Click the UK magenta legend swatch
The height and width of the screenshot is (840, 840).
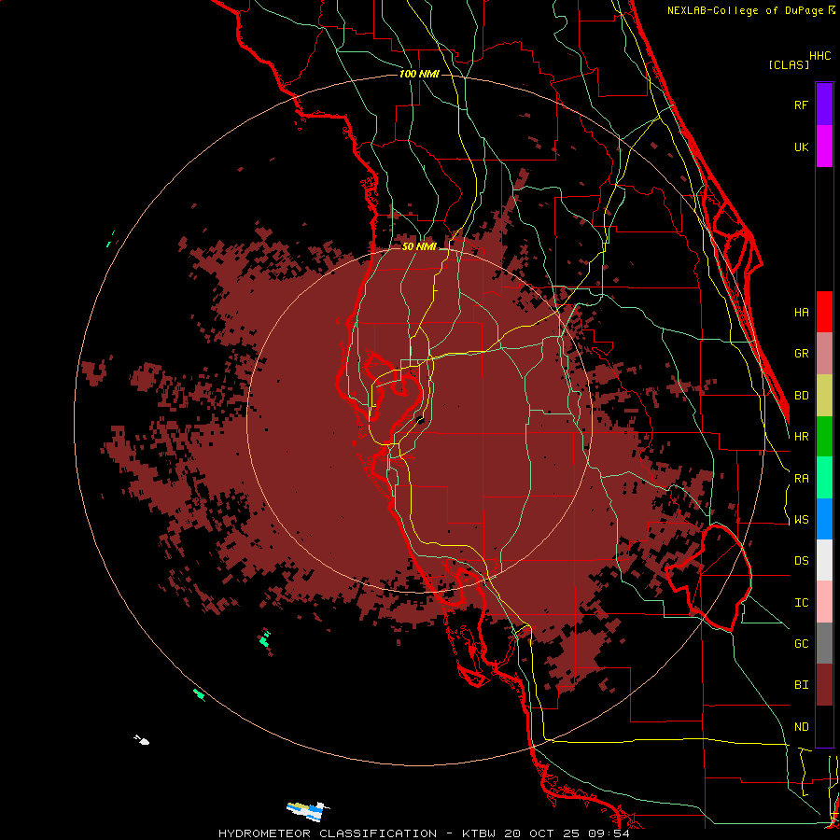[824, 147]
